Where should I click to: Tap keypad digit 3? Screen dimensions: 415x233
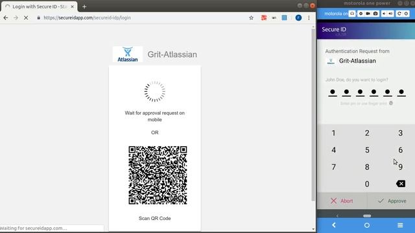pos(401,133)
